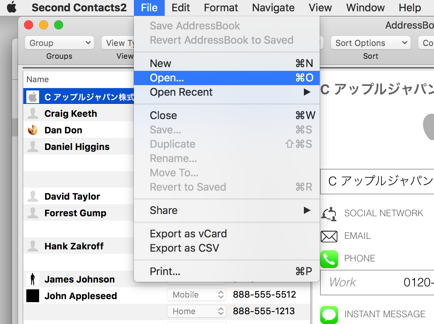This screenshot has height=324, width=434.
Task: Expand the Open Recent submenu
Action: pyautogui.click(x=227, y=92)
